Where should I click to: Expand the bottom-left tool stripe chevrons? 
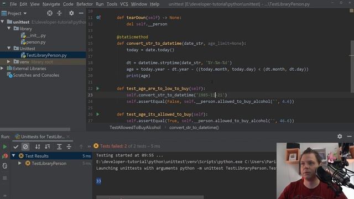pyautogui.click(x=5, y=196)
